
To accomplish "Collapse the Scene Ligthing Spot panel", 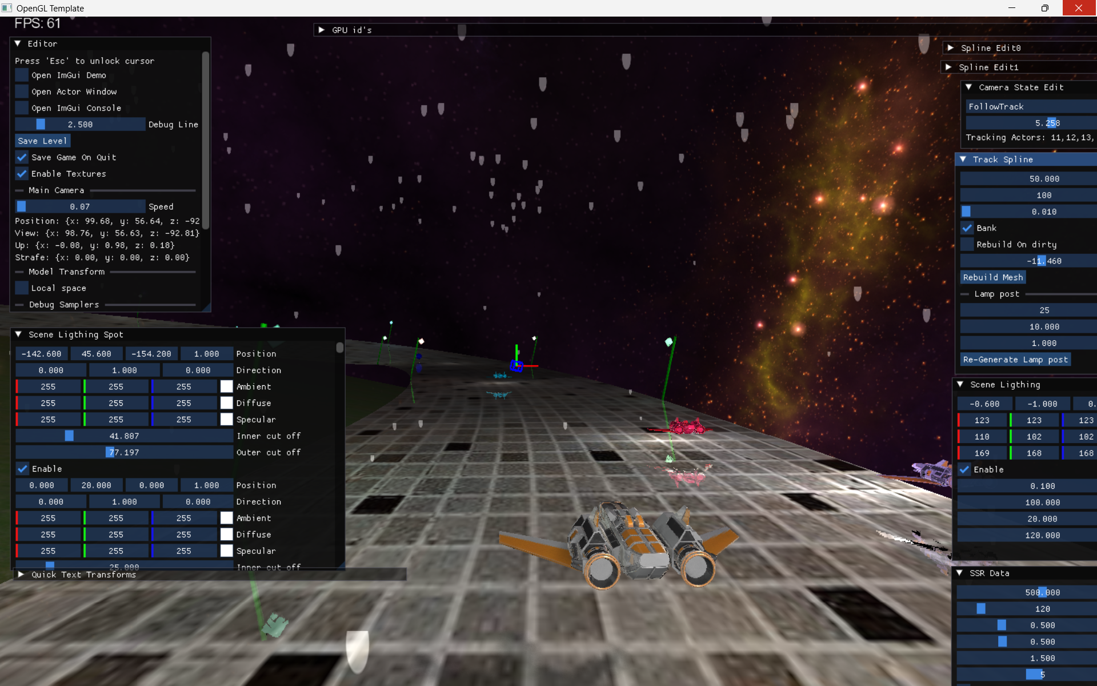I will (x=18, y=334).
